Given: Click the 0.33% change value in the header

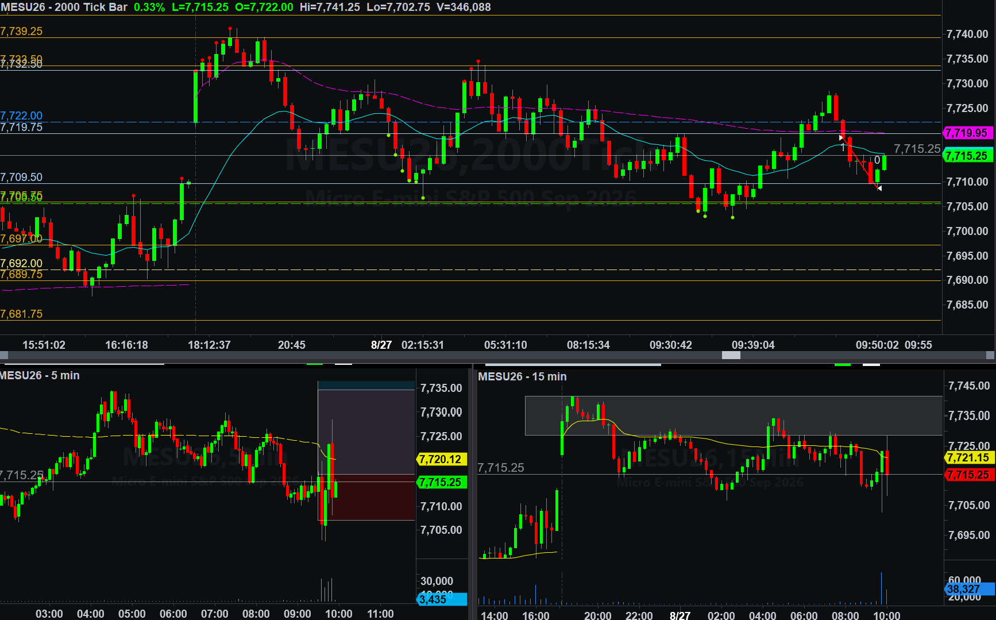Looking at the screenshot, I should [x=149, y=7].
